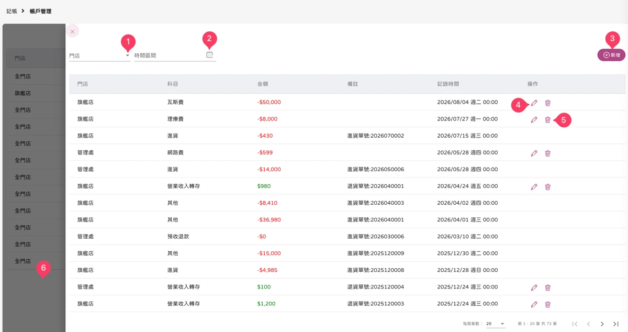This screenshot has width=628, height=332.
Task: Click the amount -$15,000
Action: coord(269,253)
